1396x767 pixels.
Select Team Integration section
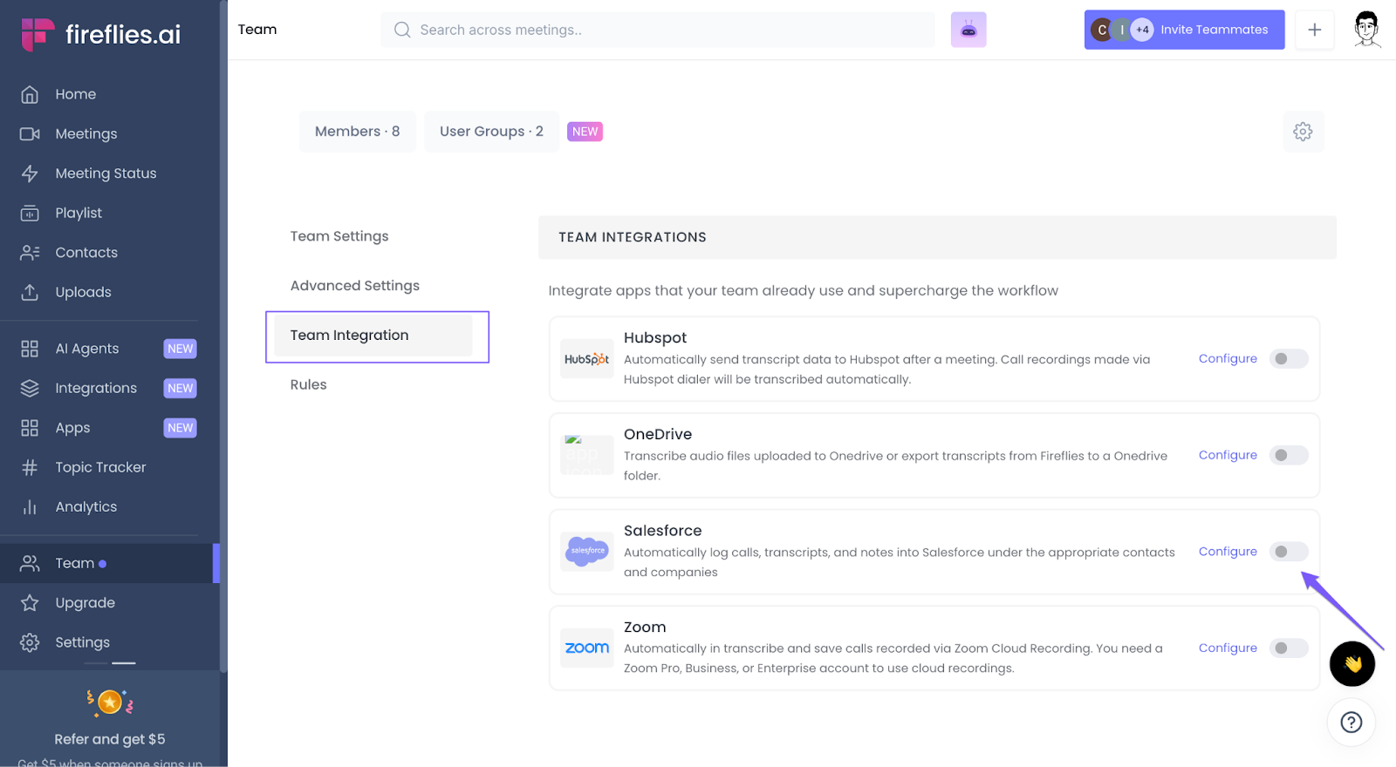373,336
